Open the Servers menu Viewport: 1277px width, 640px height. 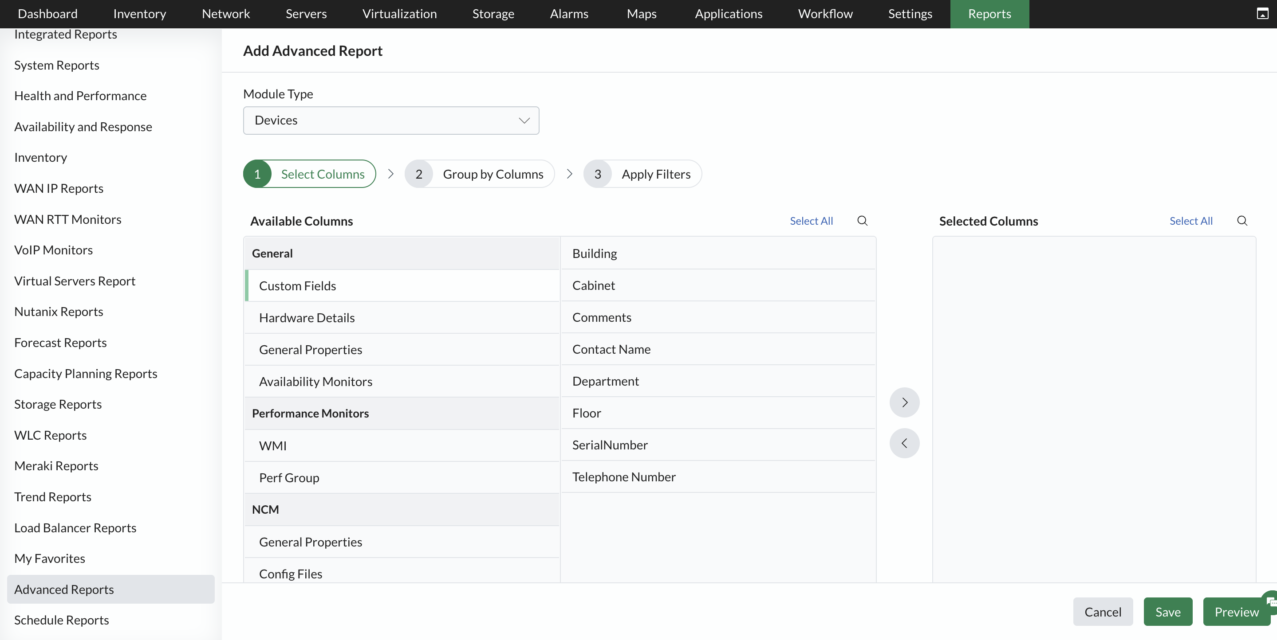[306, 14]
